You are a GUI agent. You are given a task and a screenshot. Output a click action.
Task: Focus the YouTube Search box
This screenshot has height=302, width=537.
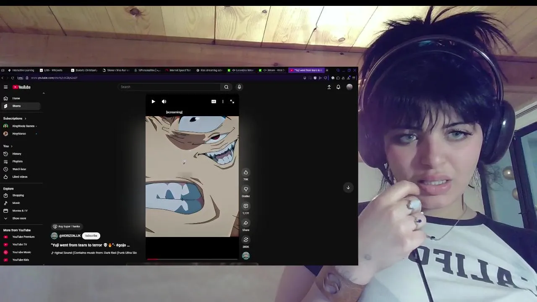(169, 87)
